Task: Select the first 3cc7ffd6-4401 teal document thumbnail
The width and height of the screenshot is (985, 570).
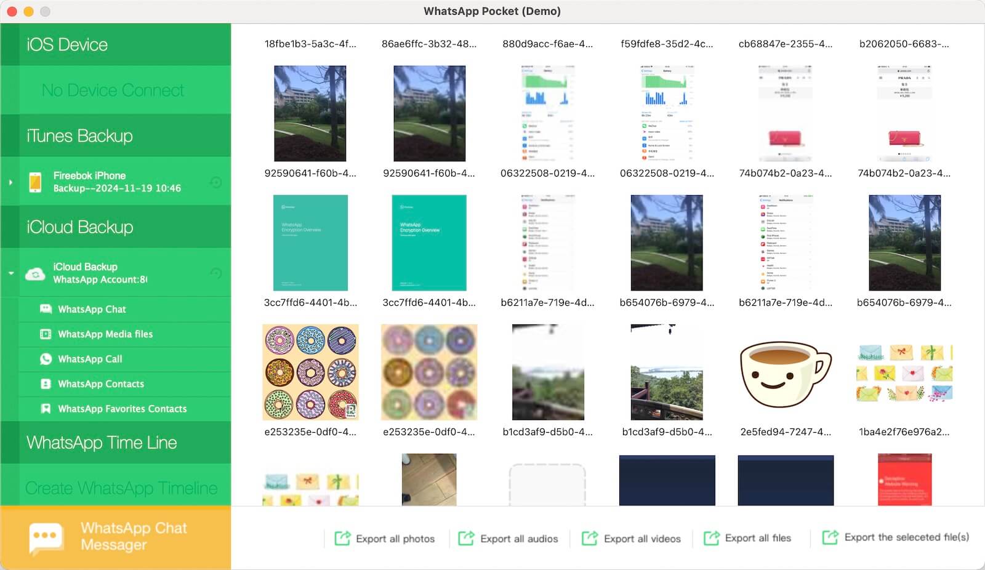Action: [310, 243]
